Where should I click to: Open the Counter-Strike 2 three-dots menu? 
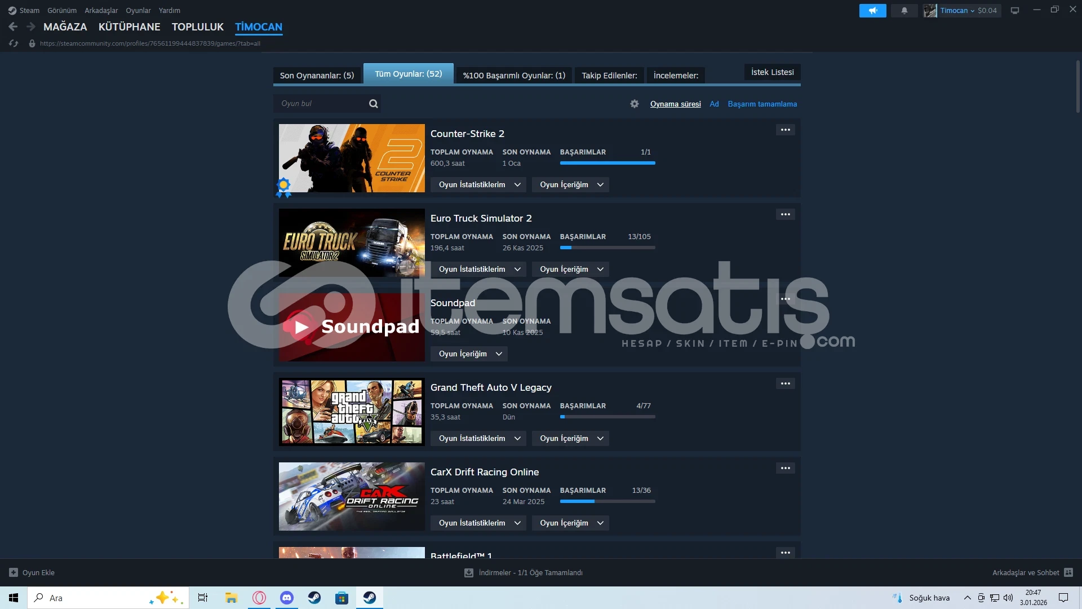[785, 130]
